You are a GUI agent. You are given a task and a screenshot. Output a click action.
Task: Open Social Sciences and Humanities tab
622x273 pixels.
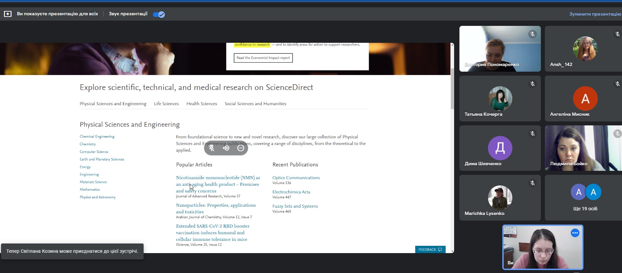(x=255, y=104)
